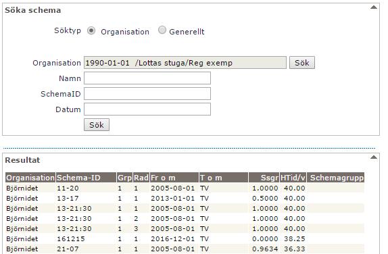Viewport: 388px width, 254px height.
Task: Focus the Datum input field
Action: click(x=147, y=109)
